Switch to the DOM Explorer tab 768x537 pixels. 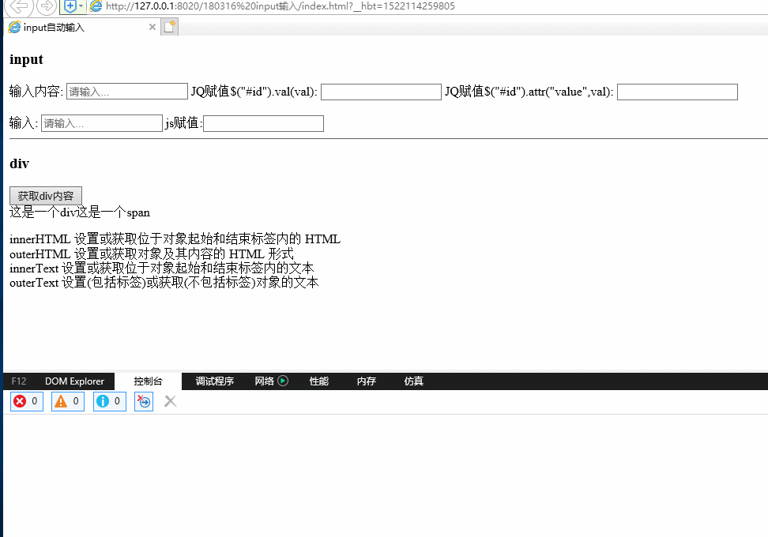point(74,381)
